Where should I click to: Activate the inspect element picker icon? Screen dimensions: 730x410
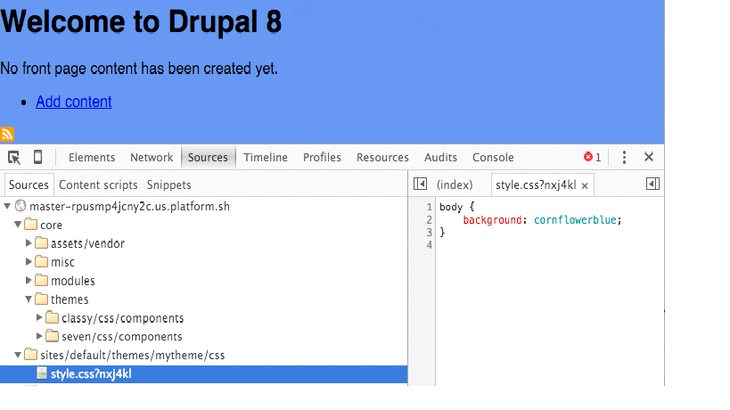point(14,158)
